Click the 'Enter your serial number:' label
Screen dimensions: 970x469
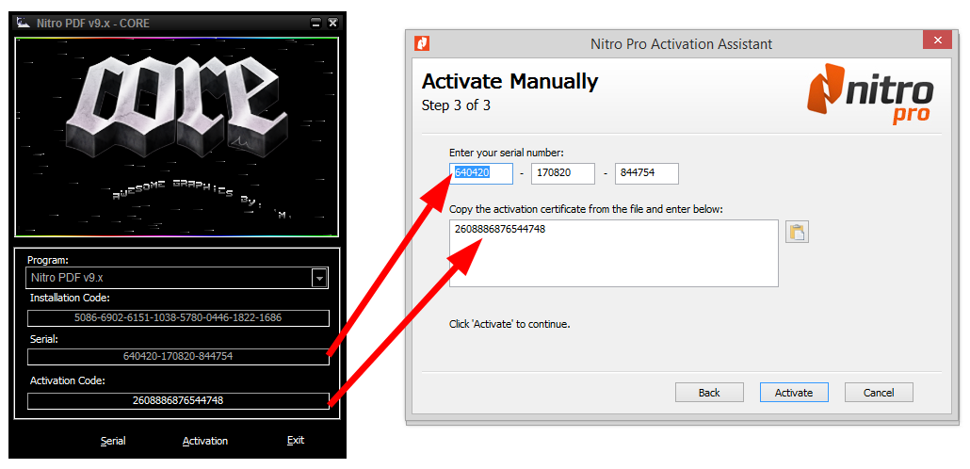(x=507, y=153)
